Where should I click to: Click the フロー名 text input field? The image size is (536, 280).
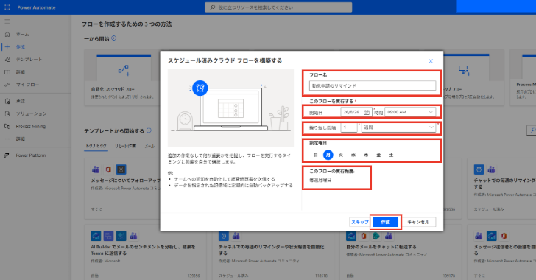coord(373,85)
